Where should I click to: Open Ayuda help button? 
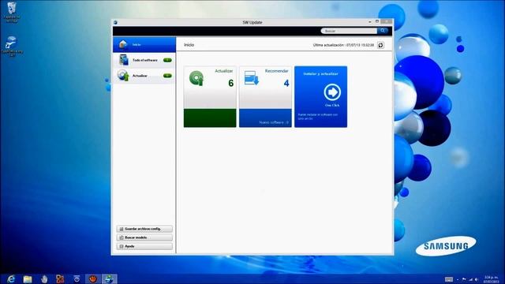144,246
